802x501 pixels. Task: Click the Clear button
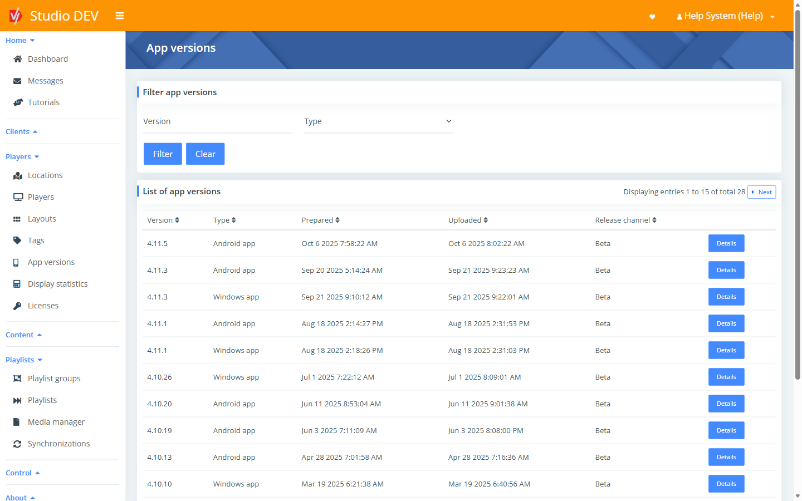click(x=206, y=154)
